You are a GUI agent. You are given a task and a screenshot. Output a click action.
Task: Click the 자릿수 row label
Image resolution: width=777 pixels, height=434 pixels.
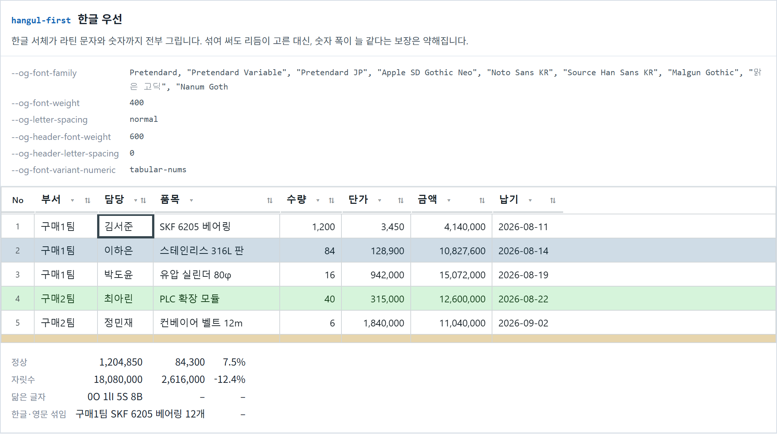pos(23,379)
